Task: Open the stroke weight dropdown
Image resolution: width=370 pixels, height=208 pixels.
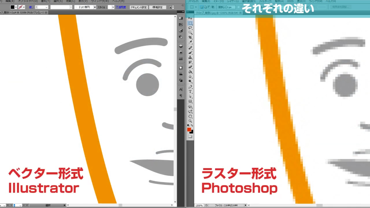Action: click(47, 7)
